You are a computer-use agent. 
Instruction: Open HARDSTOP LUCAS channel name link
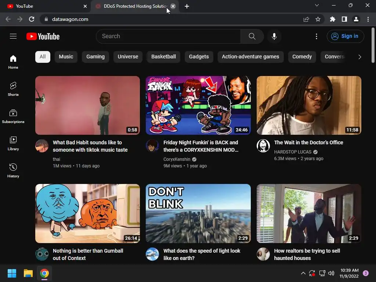coord(293,152)
